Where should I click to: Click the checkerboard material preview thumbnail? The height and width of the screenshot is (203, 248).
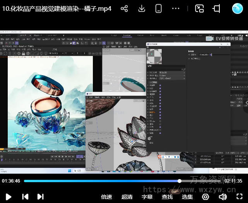coord(154,57)
